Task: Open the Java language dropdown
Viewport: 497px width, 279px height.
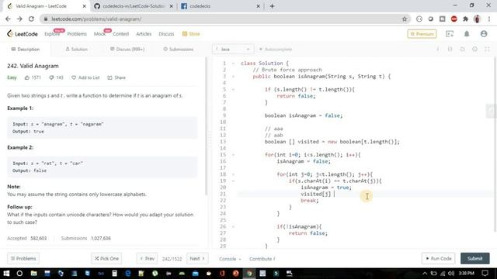Action: pyautogui.click(x=233, y=50)
